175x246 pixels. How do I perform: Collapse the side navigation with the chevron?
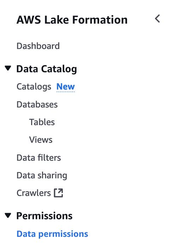157,19
